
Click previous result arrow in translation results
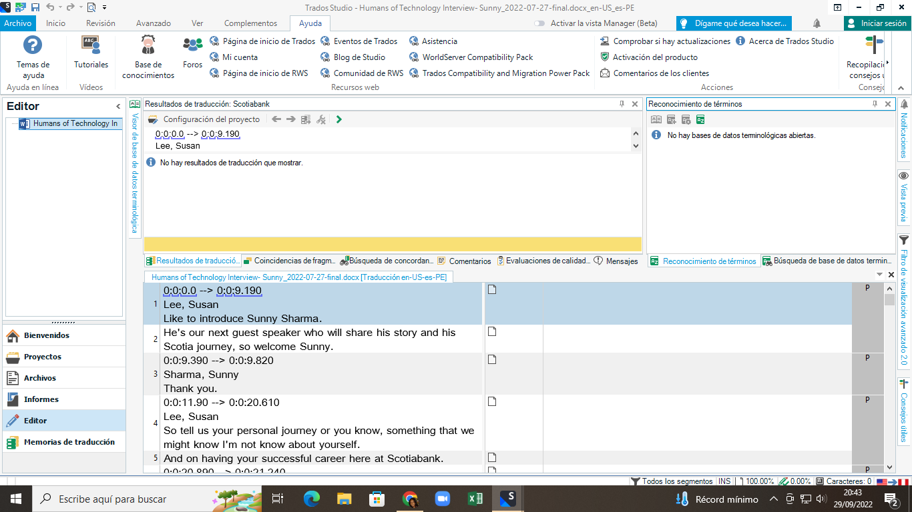pyautogui.click(x=276, y=119)
